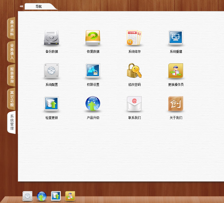Open the 权限设置 permissions icon
This screenshot has height=203, width=224.
[93, 71]
